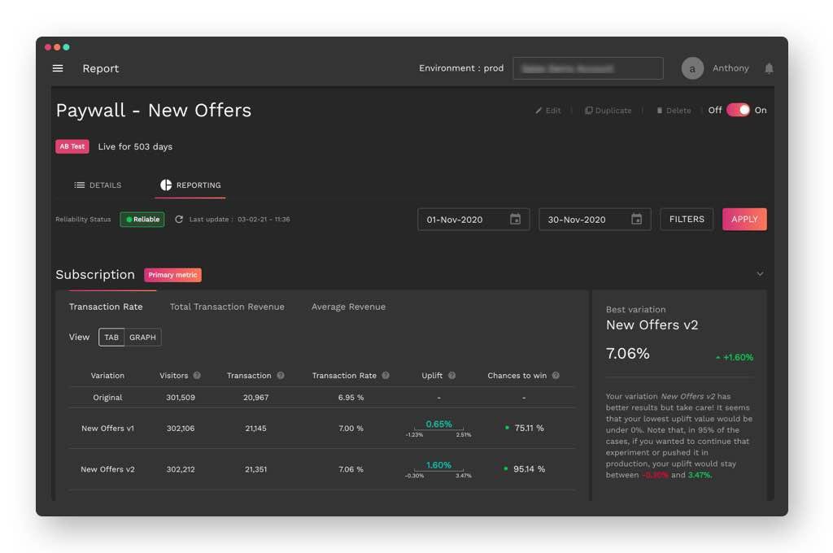833x553 pixels.
Task: Toggle the experiment Off/On switch
Action: [x=738, y=110]
